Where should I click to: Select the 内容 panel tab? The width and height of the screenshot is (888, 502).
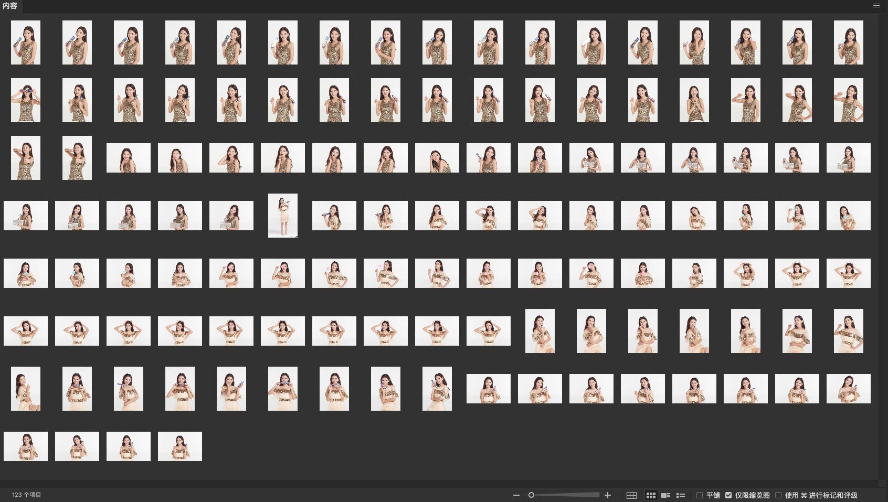[10, 6]
